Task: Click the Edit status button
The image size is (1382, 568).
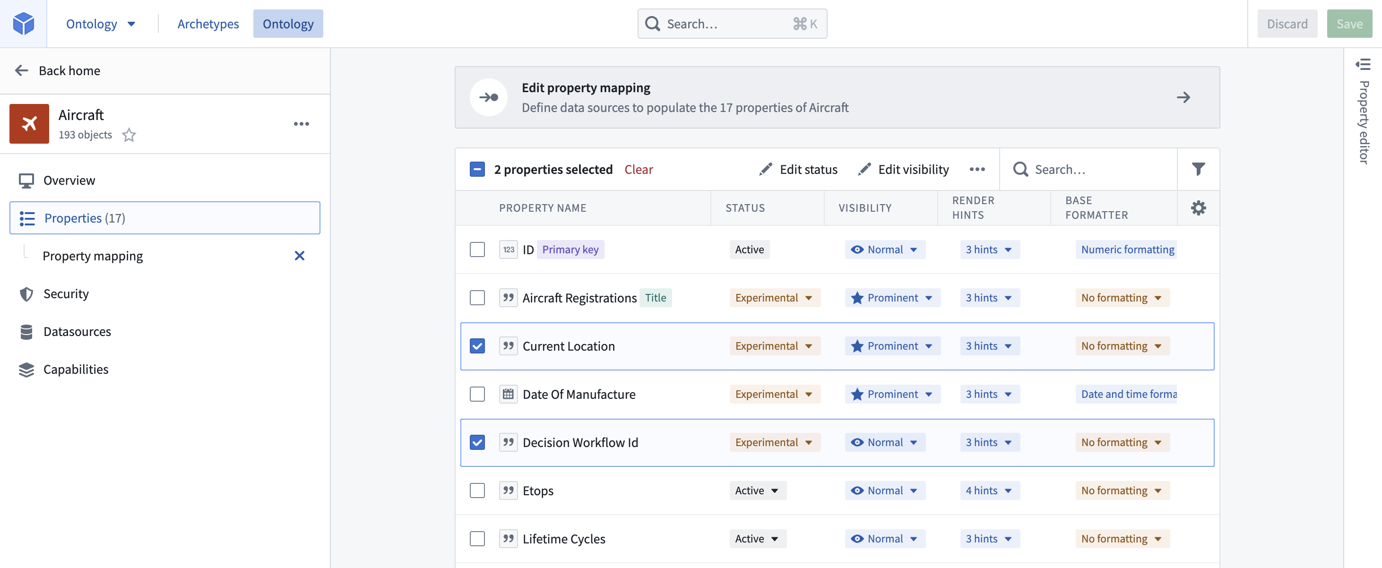Action: [798, 169]
